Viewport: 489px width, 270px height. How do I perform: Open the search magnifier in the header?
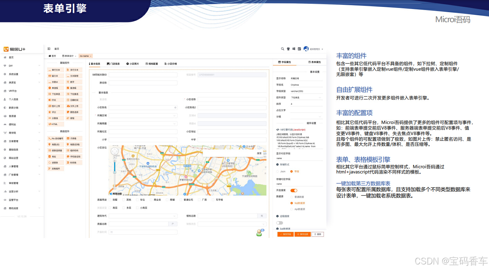coord(282,49)
